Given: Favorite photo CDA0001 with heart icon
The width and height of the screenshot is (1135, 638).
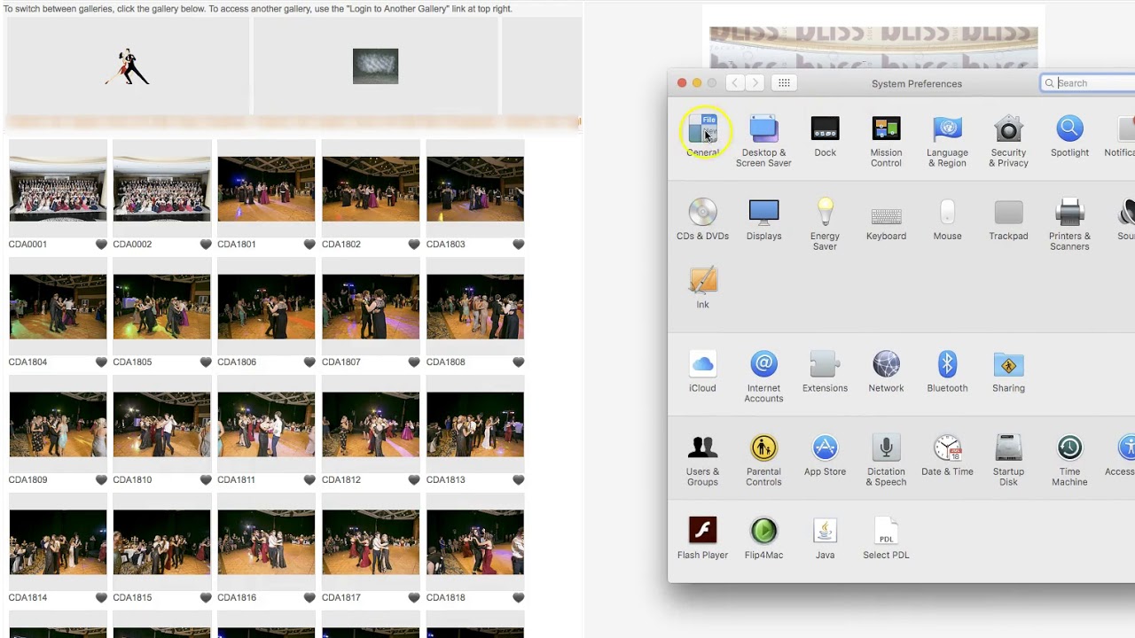Looking at the screenshot, I should coord(101,245).
